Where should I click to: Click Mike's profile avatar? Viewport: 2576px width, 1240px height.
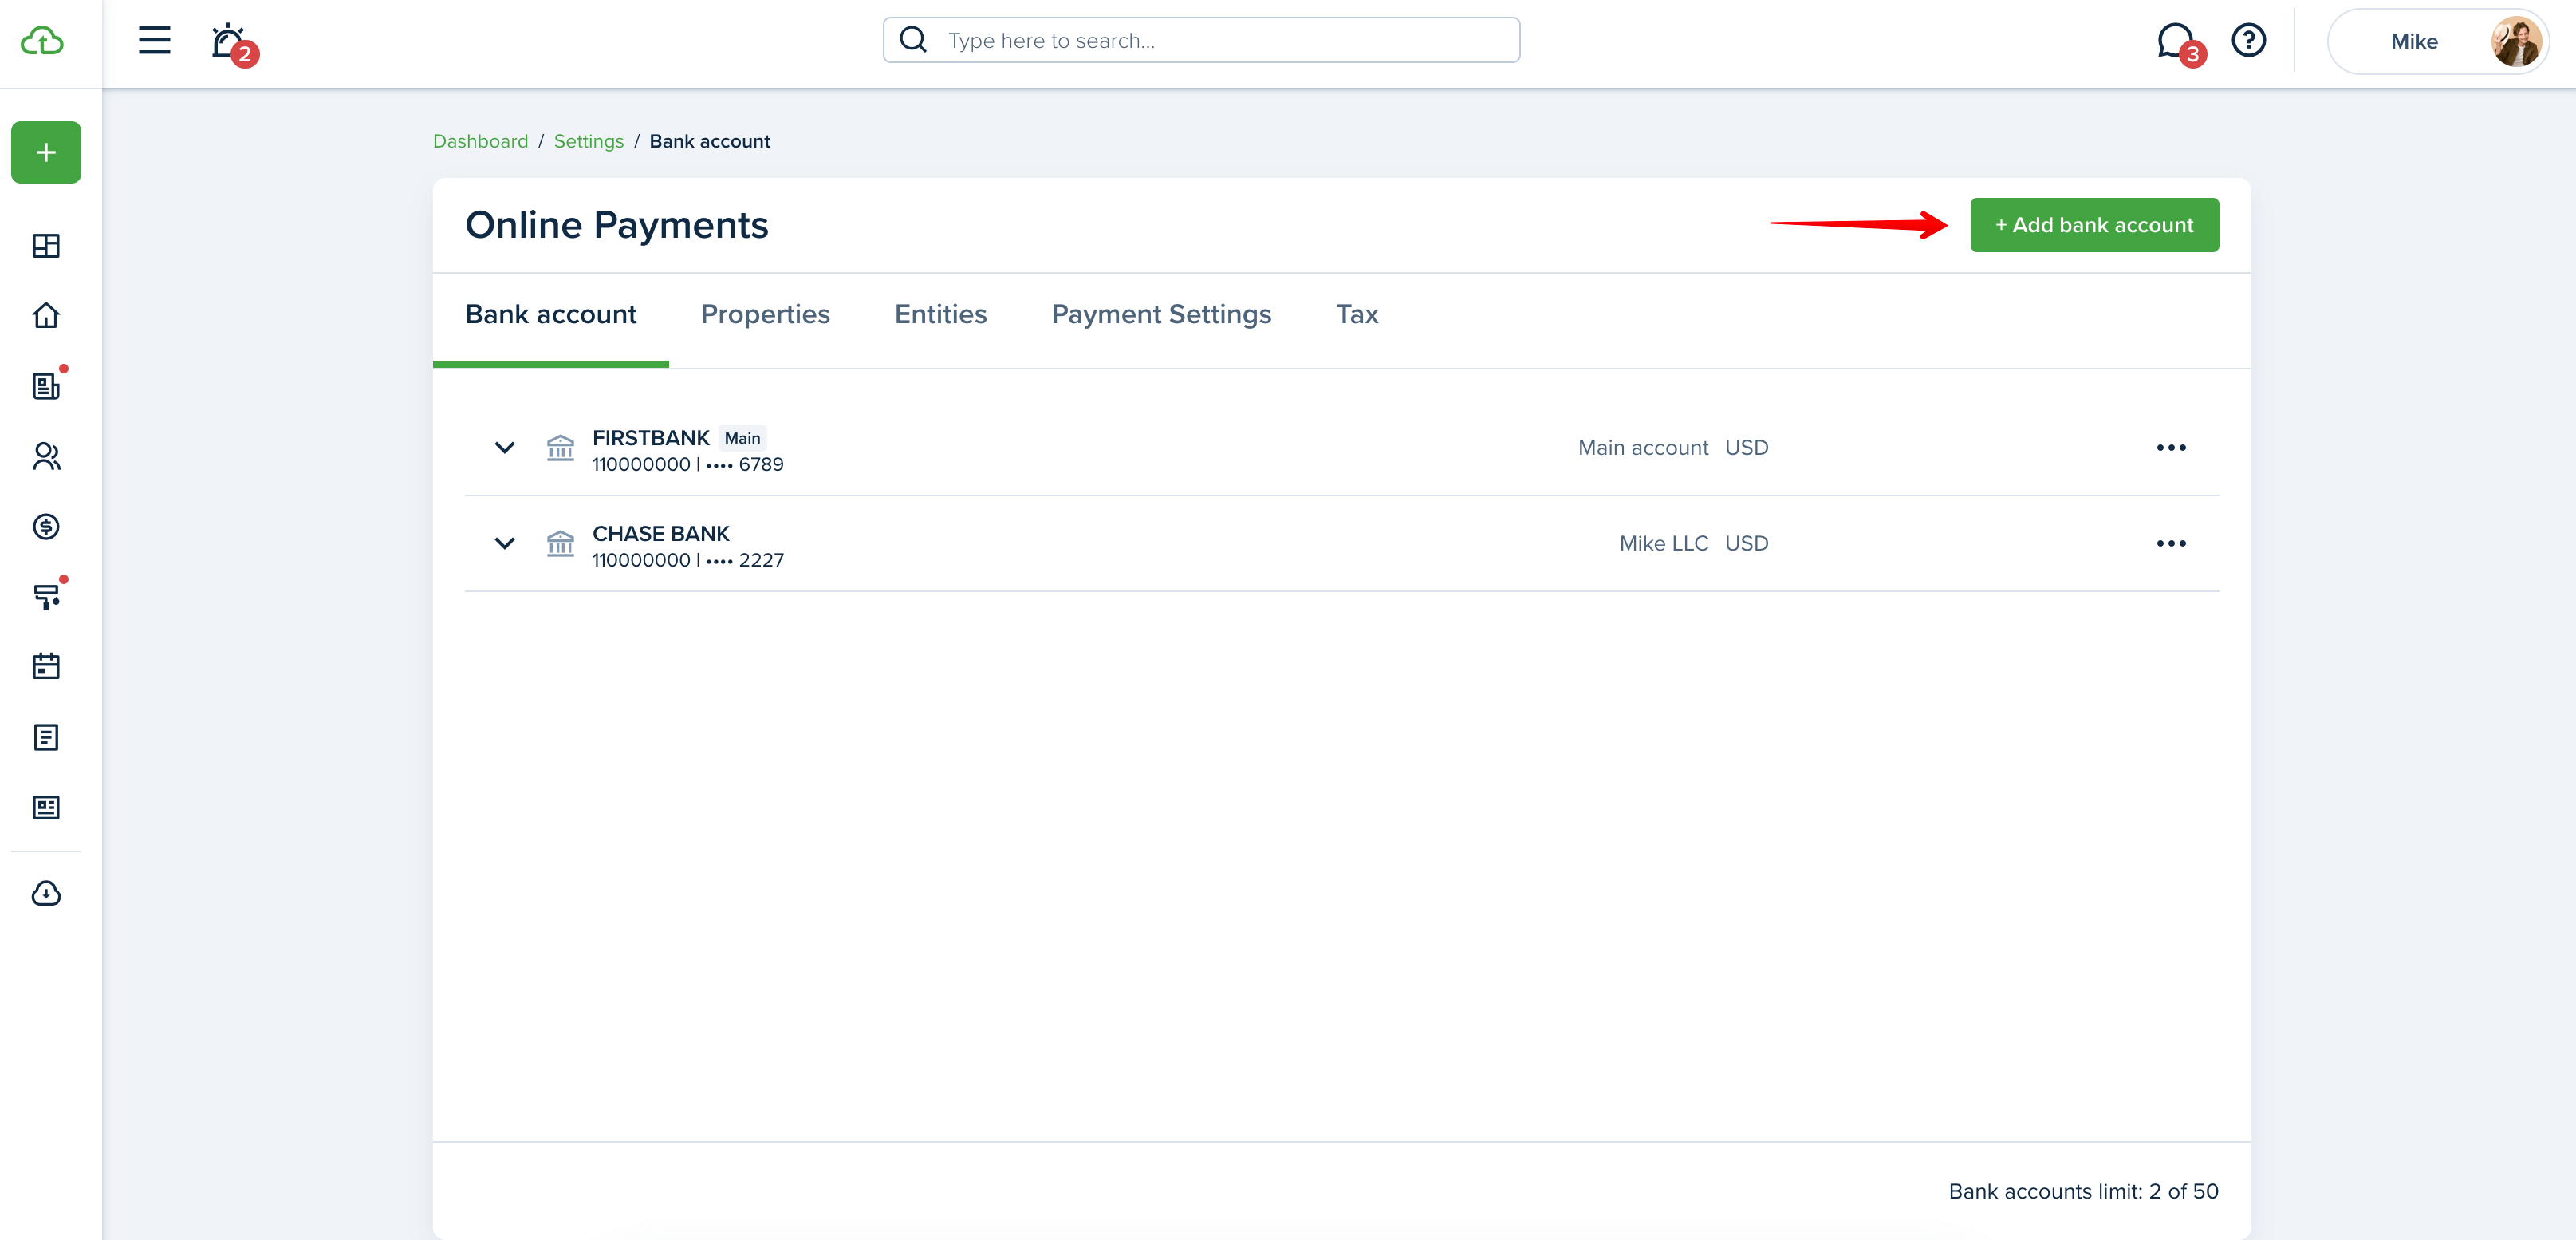coord(2516,41)
